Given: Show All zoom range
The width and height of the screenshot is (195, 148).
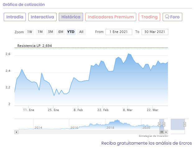Looking at the screenshot, I should pyautogui.click(x=81, y=32).
